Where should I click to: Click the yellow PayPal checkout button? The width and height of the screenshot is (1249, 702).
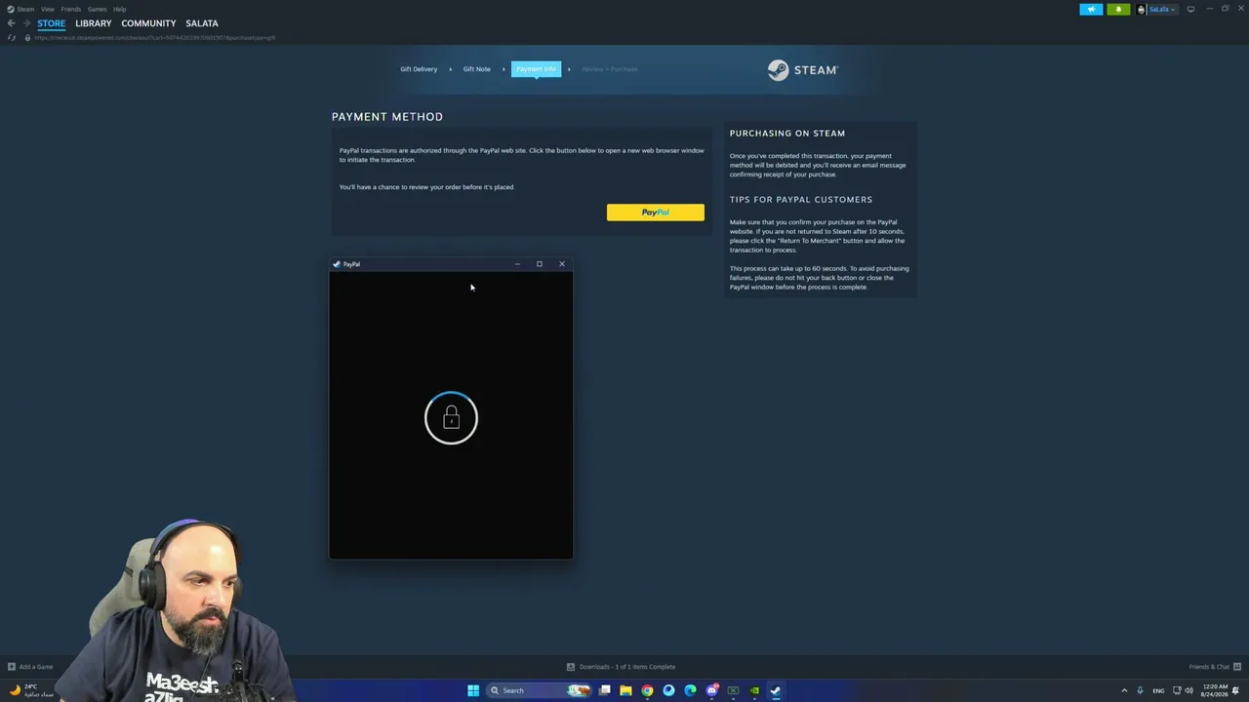point(655,212)
